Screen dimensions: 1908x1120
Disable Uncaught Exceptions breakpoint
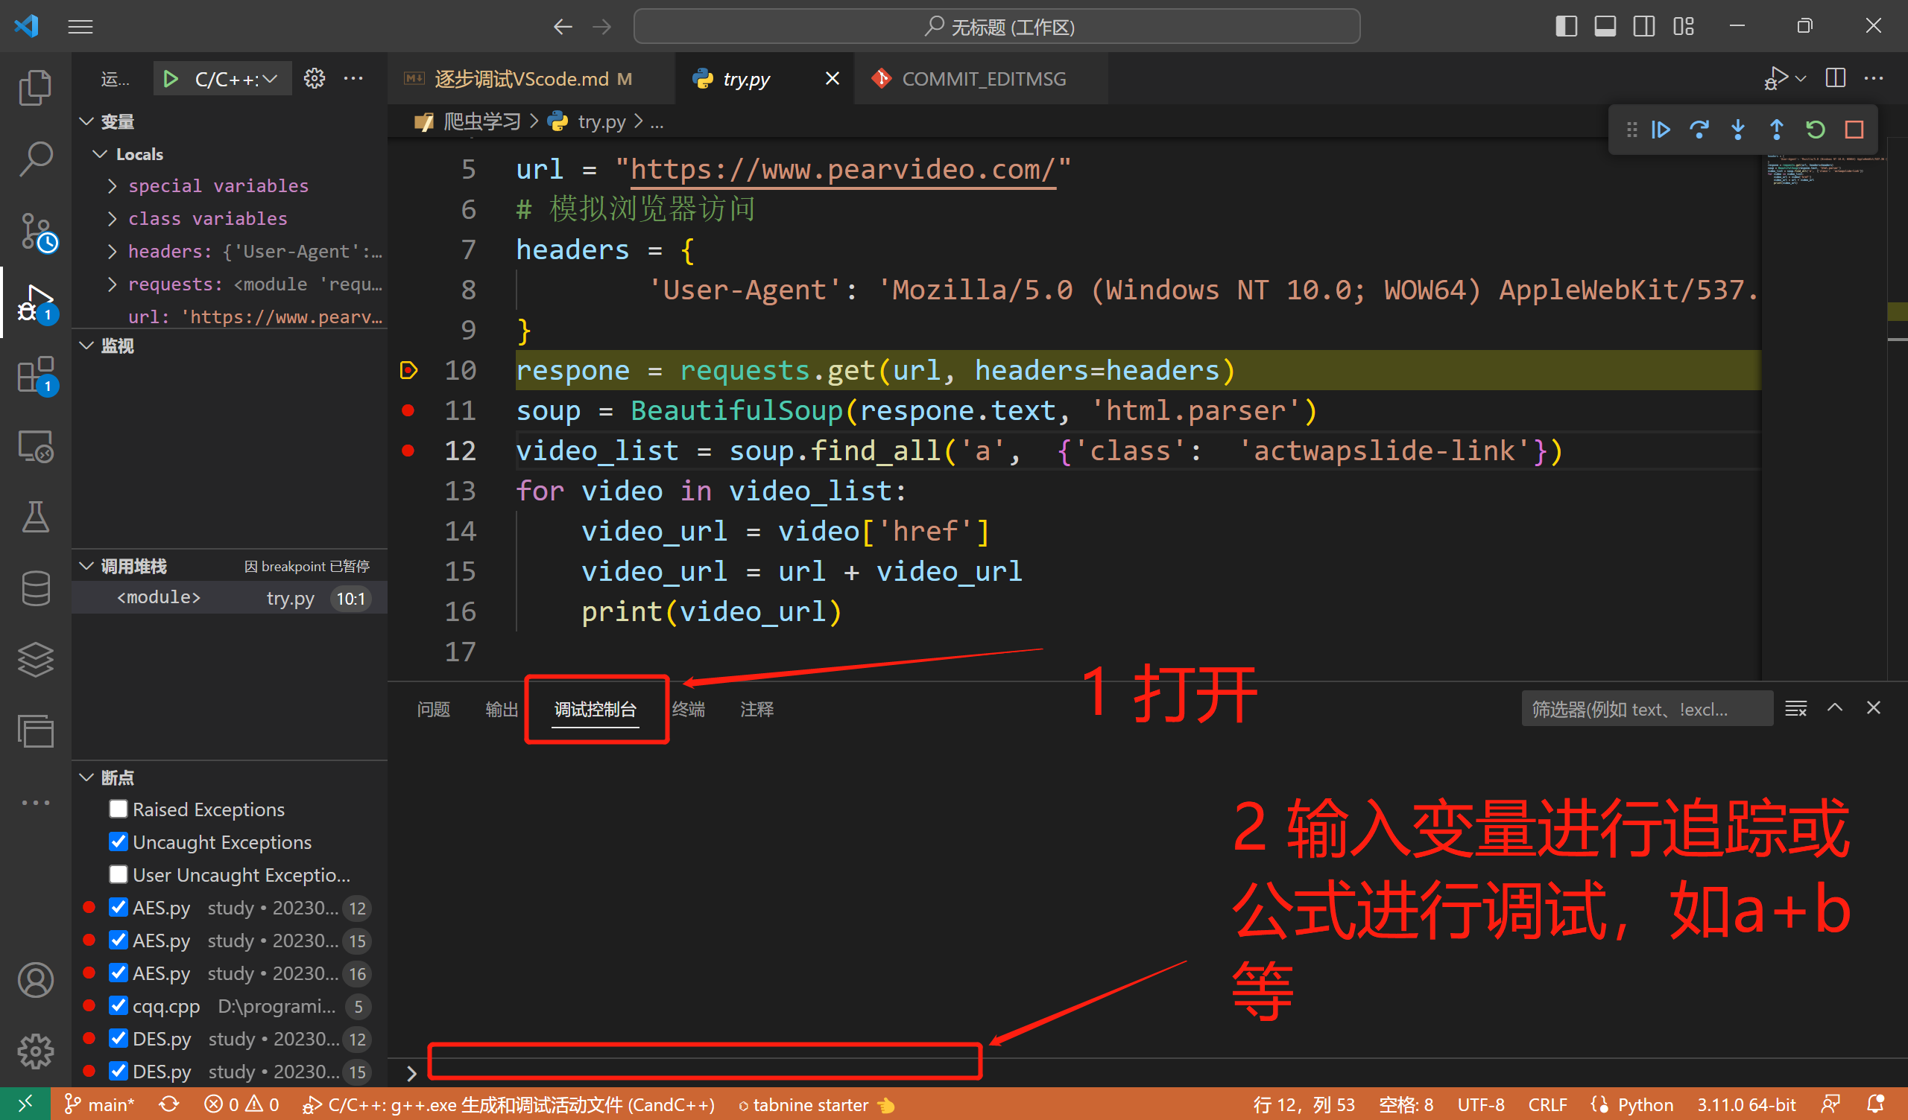pyautogui.click(x=118, y=841)
